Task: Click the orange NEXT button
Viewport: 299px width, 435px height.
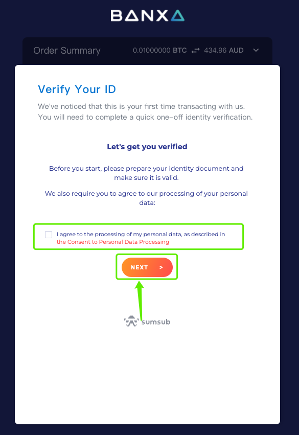Action: pos(147,267)
